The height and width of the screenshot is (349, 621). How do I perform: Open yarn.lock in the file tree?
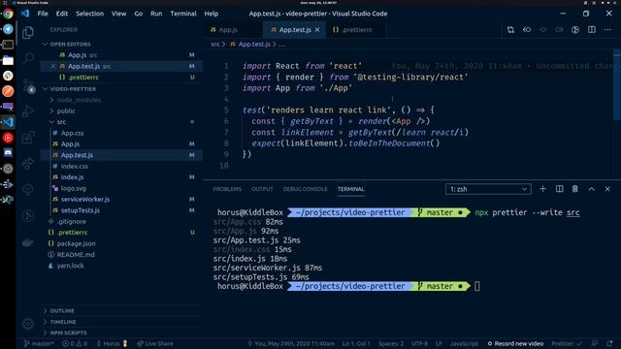(70, 266)
